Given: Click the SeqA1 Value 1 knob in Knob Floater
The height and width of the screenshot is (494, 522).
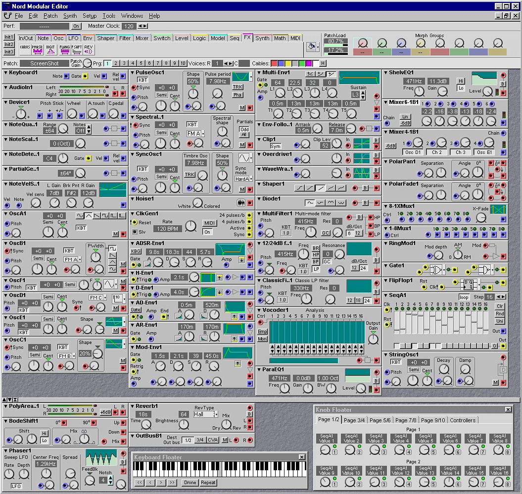Looking at the screenshot, I should pos(325,450).
